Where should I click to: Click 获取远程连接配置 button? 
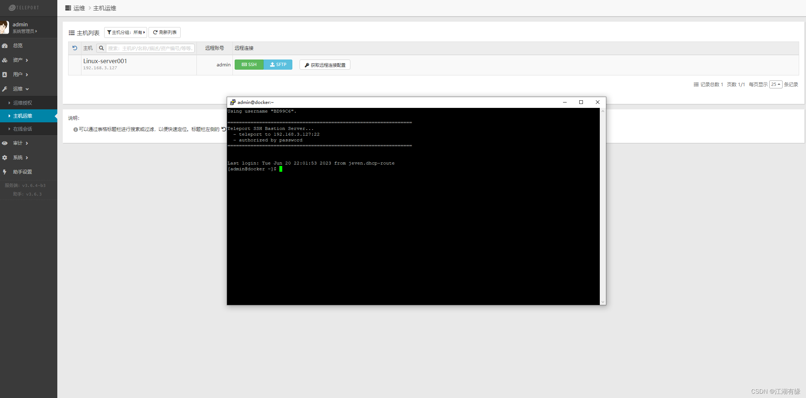pos(325,65)
